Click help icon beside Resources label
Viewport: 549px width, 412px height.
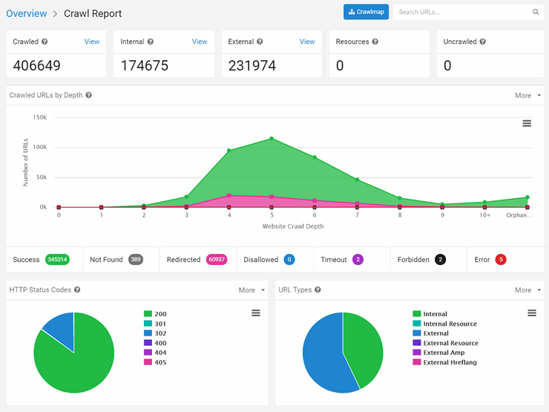pos(375,42)
